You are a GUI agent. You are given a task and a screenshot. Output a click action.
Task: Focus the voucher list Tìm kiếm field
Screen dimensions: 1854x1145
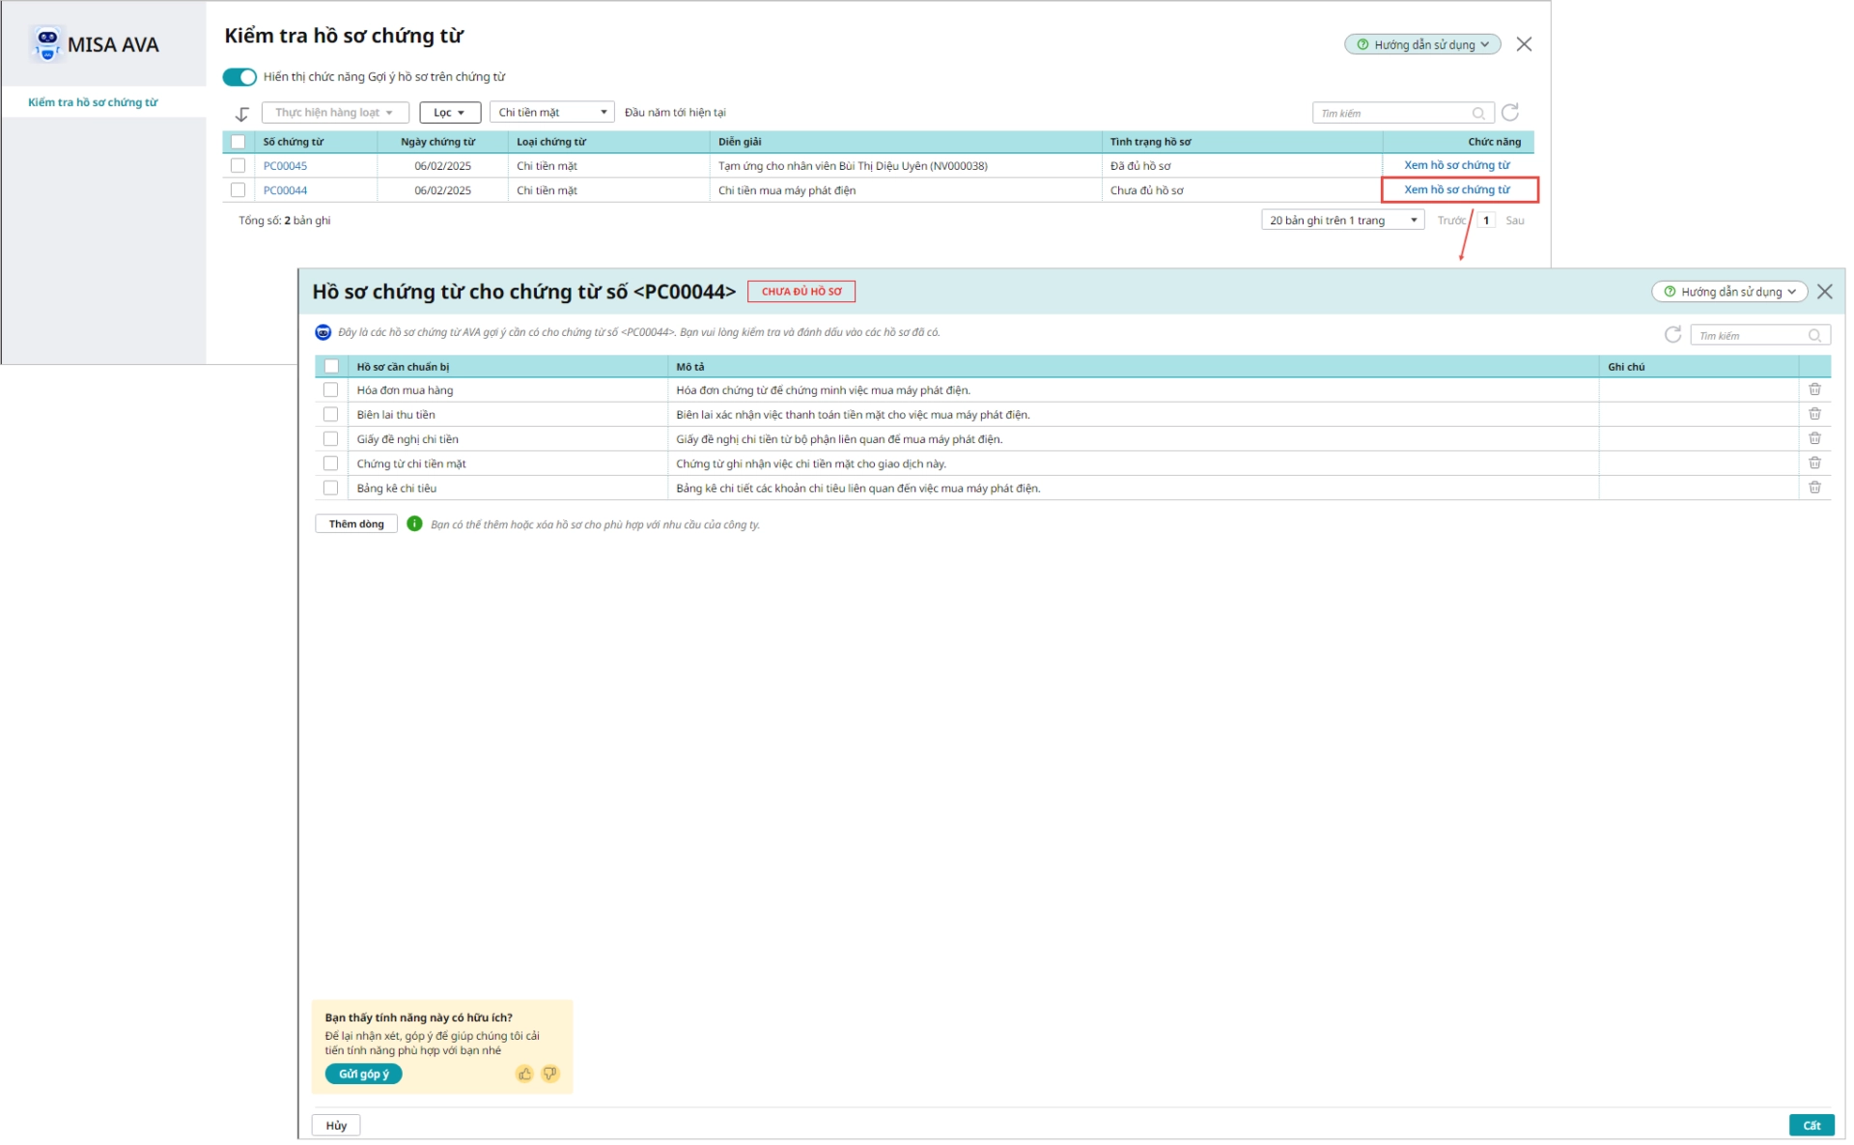(x=1403, y=113)
